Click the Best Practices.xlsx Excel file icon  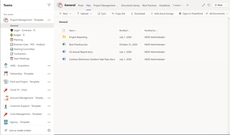pos(64,44)
